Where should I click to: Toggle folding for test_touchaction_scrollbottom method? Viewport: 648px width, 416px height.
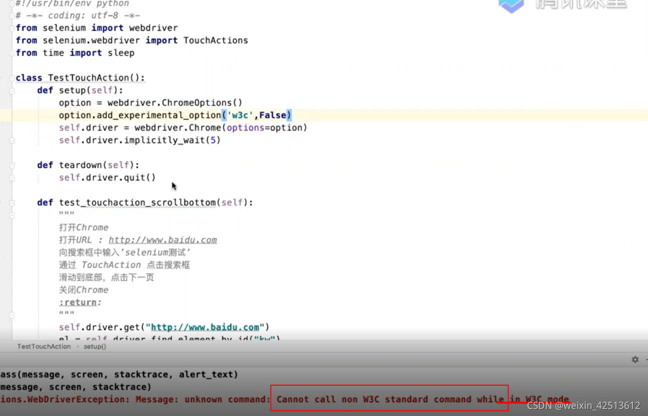[12, 202]
